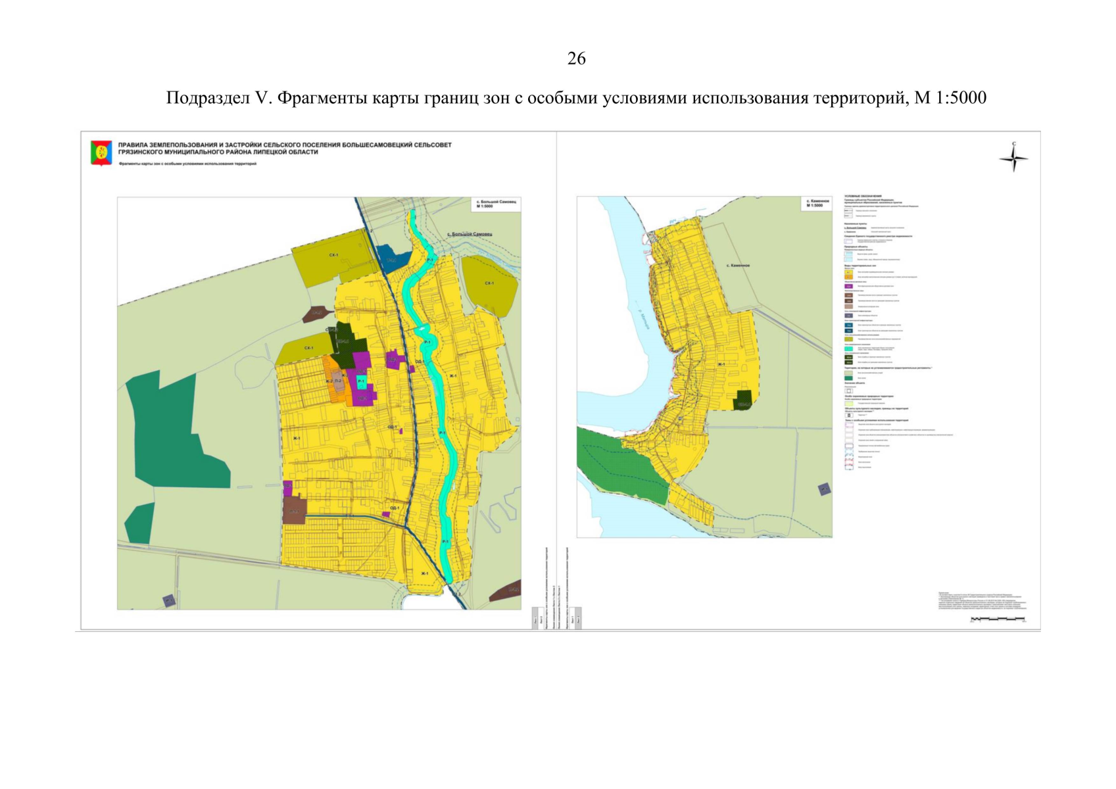This screenshot has height=789, width=1116.
Task: Click the large brown zone at lower-left of settlement
Action: 295,510
